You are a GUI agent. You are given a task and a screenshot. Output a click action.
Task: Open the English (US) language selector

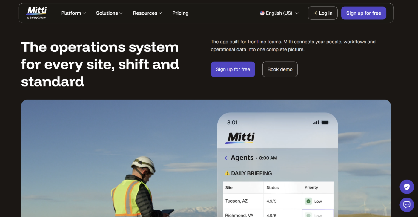pos(279,13)
